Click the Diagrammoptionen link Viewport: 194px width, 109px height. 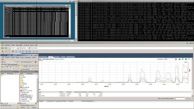59,59
